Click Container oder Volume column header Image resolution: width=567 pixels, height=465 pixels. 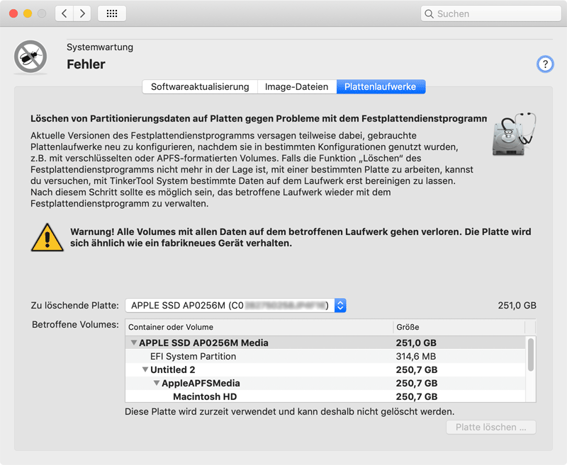coord(259,327)
